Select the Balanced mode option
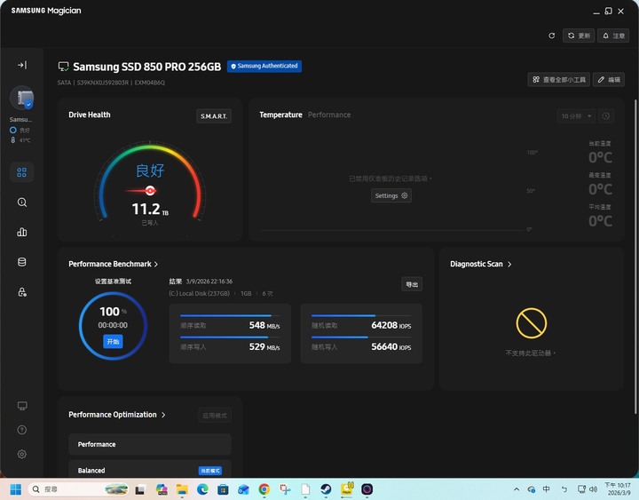This screenshot has width=639, height=500. pyautogui.click(x=149, y=470)
